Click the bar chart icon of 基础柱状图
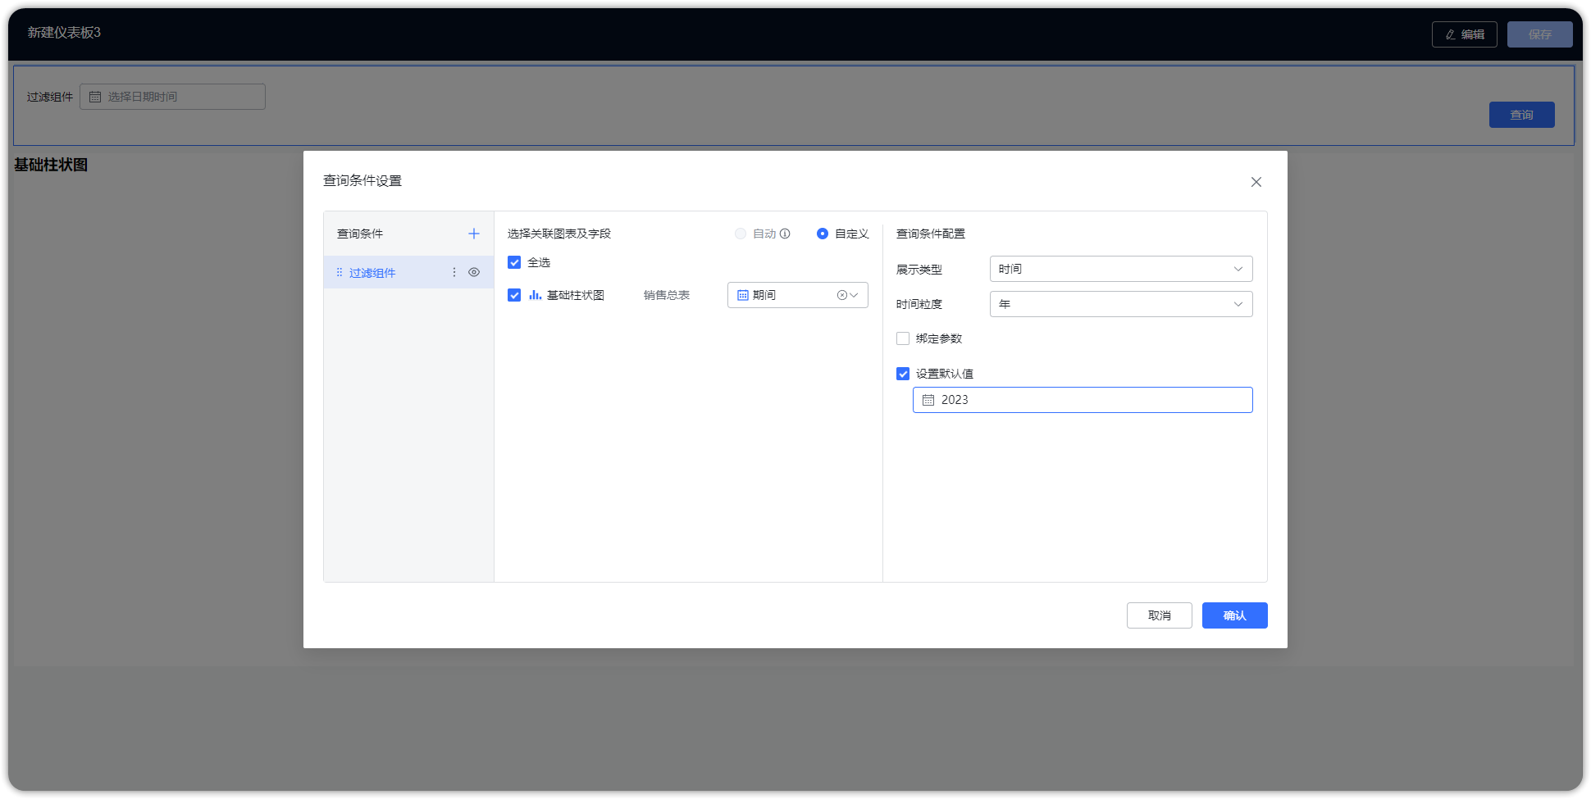The width and height of the screenshot is (1591, 799). pyautogui.click(x=535, y=295)
